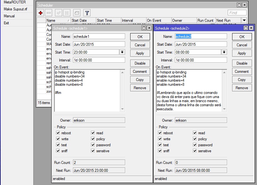This screenshot has height=185, width=257.
Task: Click the Comment icon in Scheduler toolbar
Action: [x=76, y=13]
